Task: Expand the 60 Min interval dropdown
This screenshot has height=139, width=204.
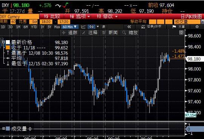Action: 70,27
